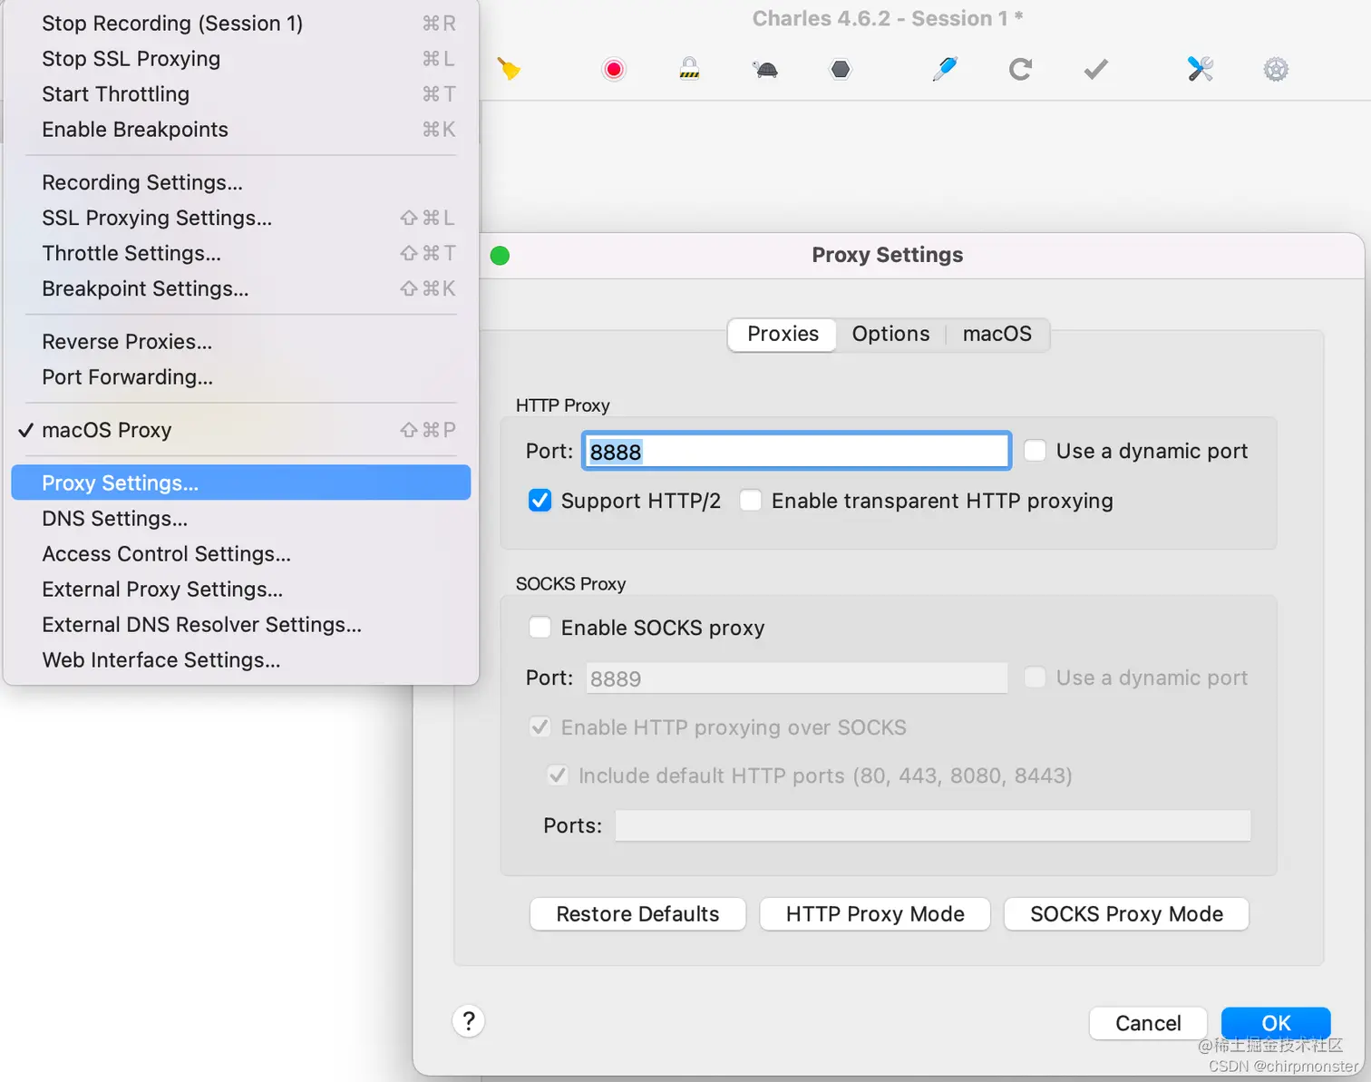Toggle Include default HTTP ports checkbox
Viewport: 1371px width, 1082px height.
click(x=558, y=775)
